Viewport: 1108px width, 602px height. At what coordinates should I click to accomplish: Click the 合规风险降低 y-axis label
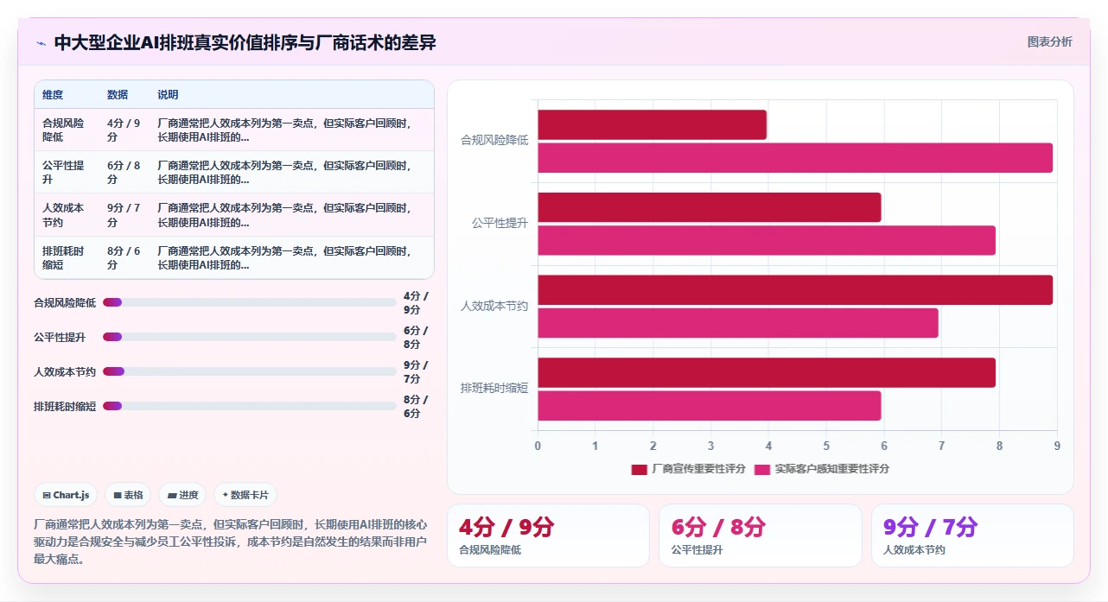pos(494,140)
